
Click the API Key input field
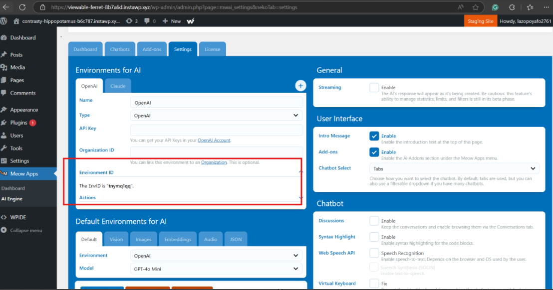click(216, 130)
